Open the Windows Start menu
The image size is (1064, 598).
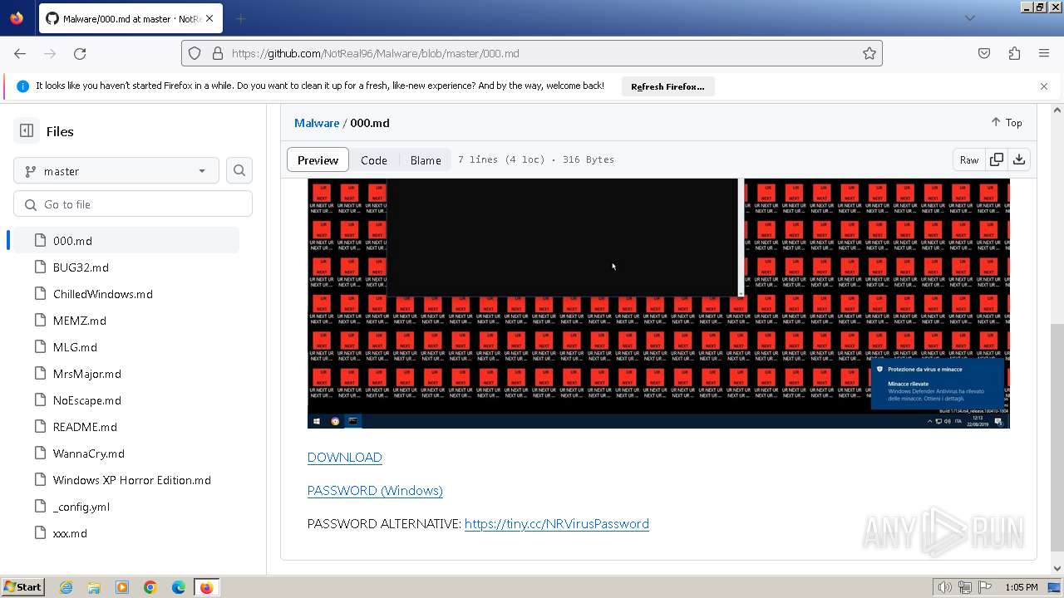point(23,587)
